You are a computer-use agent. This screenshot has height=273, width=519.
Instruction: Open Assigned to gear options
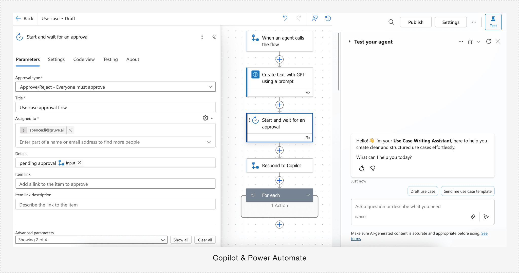(x=205, y=118)
